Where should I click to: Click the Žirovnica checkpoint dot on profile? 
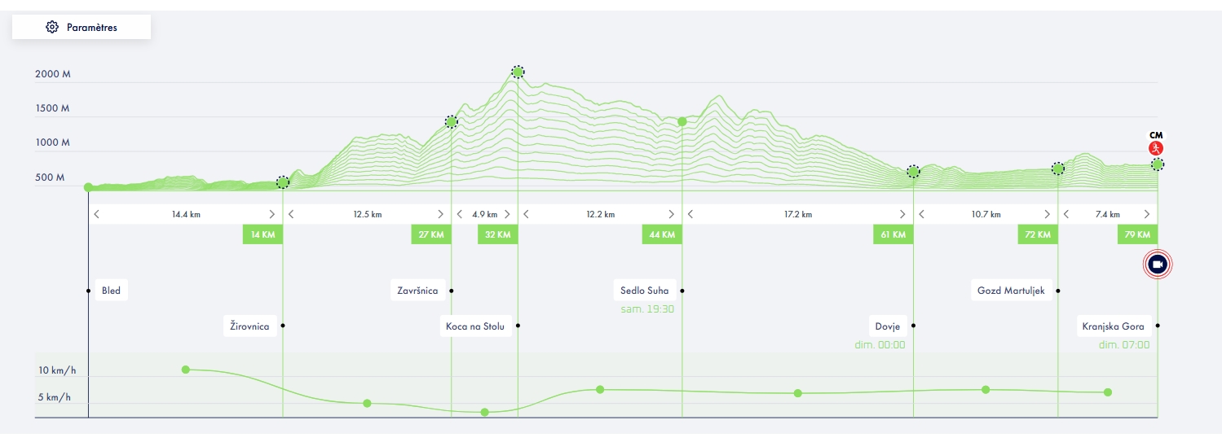(282, 182)
